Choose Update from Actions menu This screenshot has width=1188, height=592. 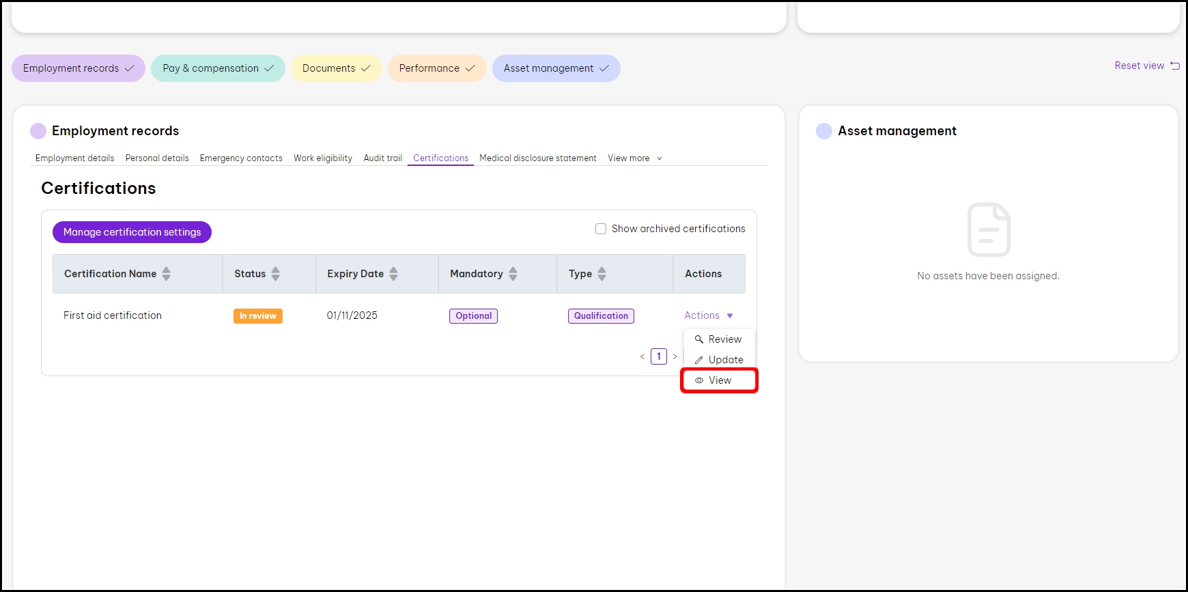[x=719, y=360]
